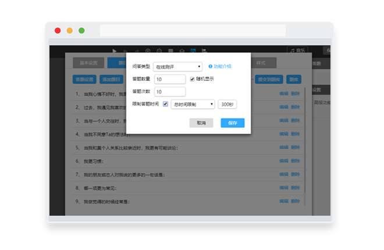Viewport: 384px width, 250px height.
Task: Click 编辑 for question 6 我更习惯
Action: point(284,160)
